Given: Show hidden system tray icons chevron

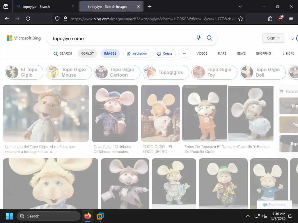Looking at the screenshot, I should [x=248, y=216].
